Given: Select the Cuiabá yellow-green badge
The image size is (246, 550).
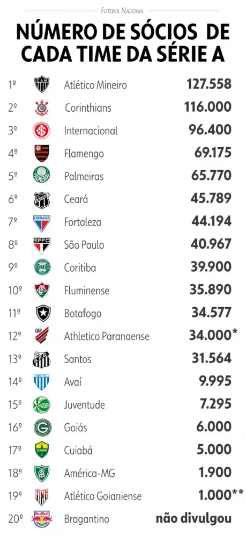Looking at the screenshot, I should pyautogui.click(x=42, y=450).
